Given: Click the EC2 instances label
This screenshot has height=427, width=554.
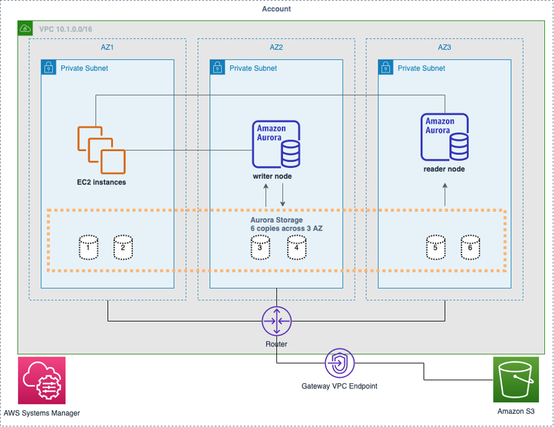Looking at the screenshot, I should [101, 182].
